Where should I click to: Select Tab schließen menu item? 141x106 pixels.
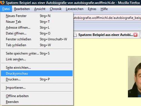click(x=37, y=45)
